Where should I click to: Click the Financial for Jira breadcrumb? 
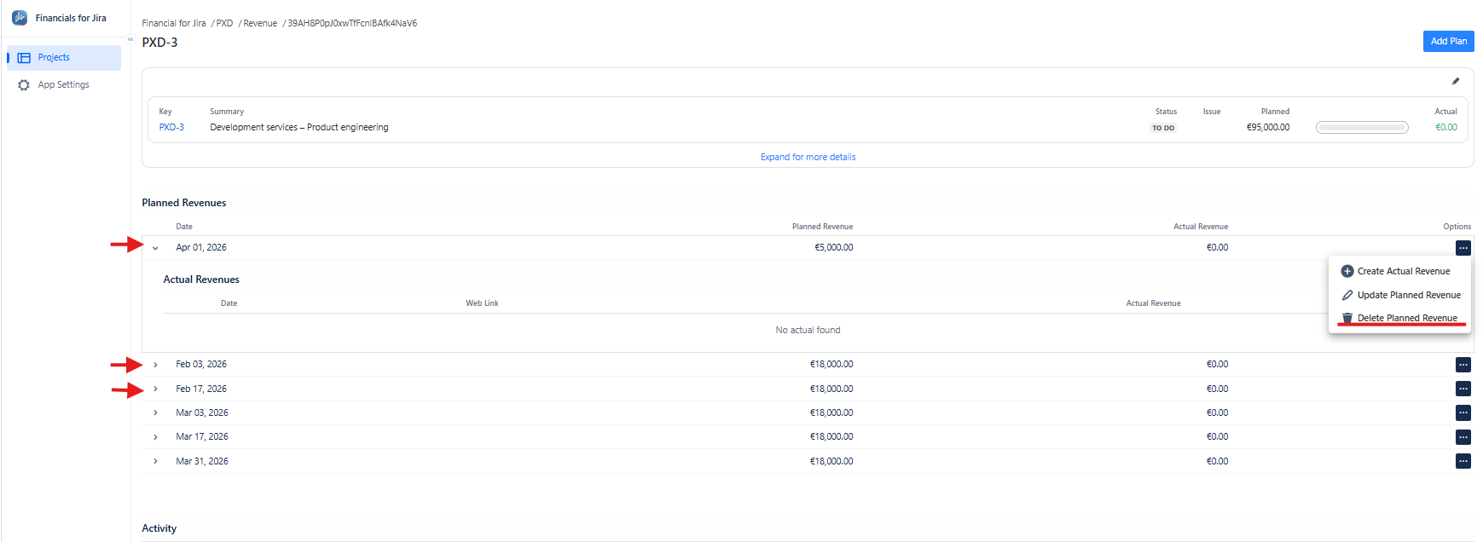174,24
